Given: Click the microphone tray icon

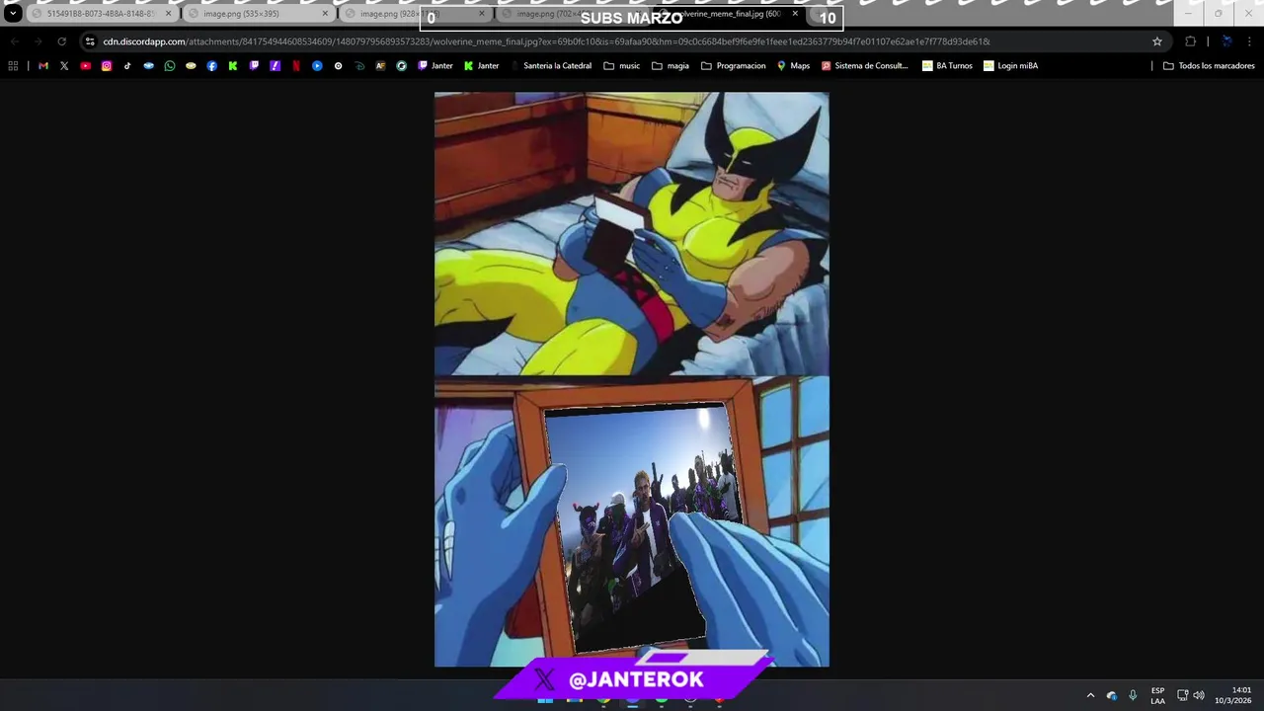Looking at the screenshot, I should point(1133,695).
